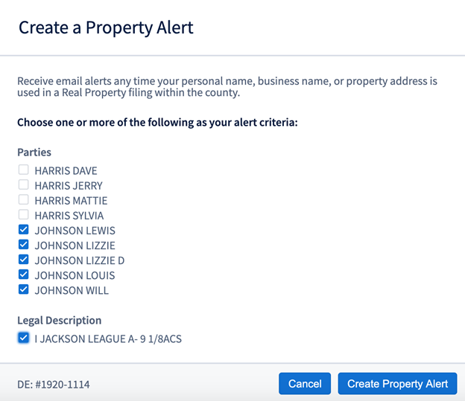Click the Legal Description section heading
This screenshot has width=465, height=401.
[60, 321]
